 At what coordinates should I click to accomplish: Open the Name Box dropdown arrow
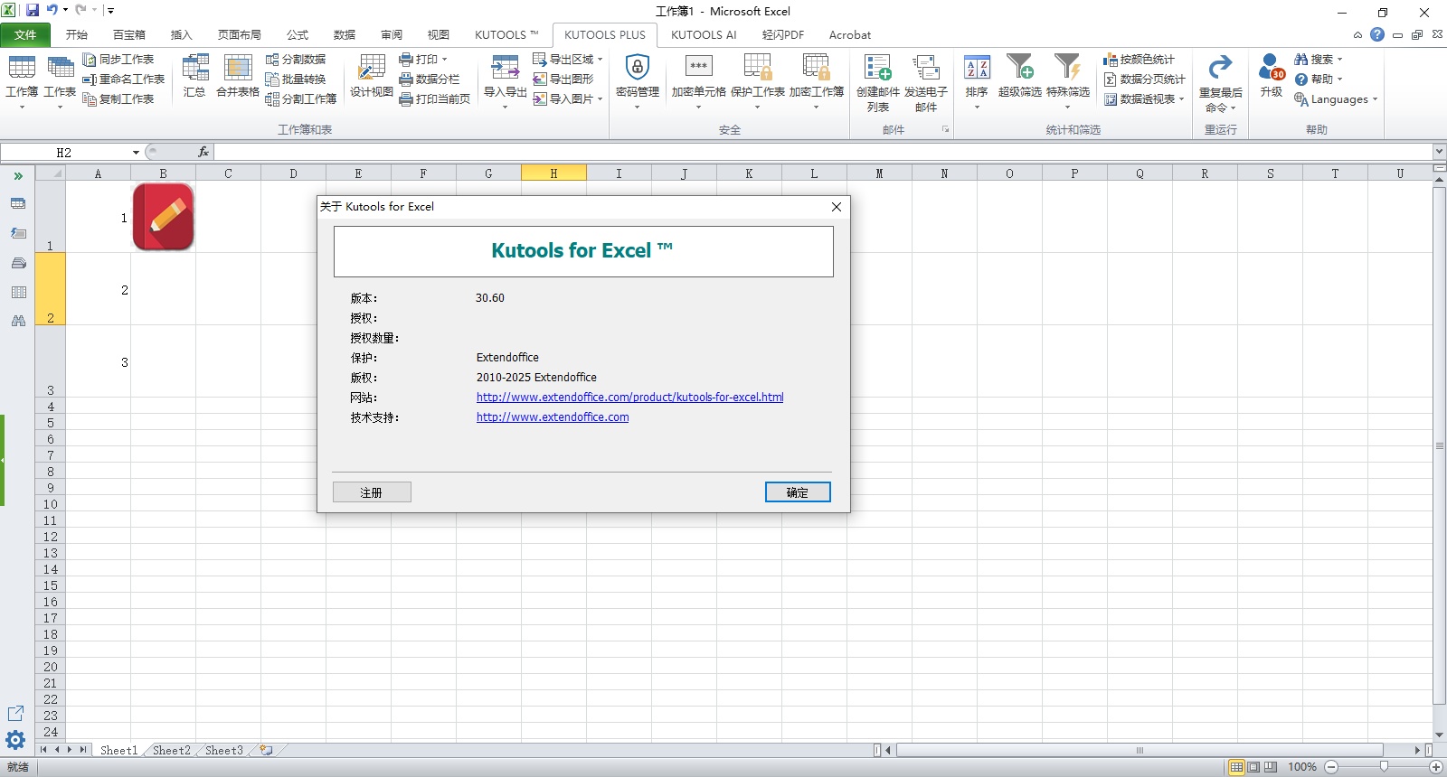click(x=136, y=153)
